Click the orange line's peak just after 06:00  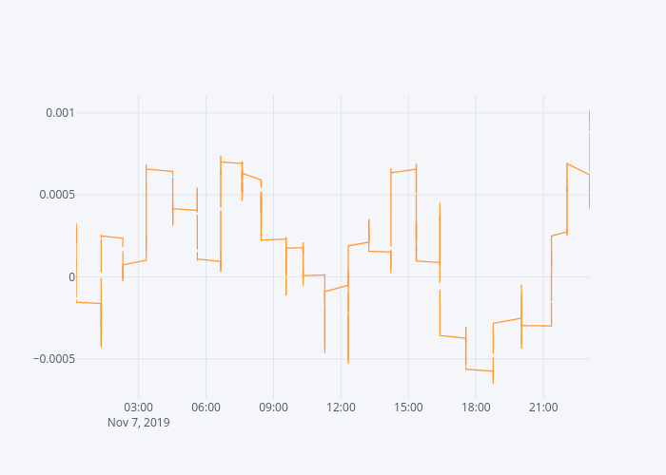click(x=221, y=158)
